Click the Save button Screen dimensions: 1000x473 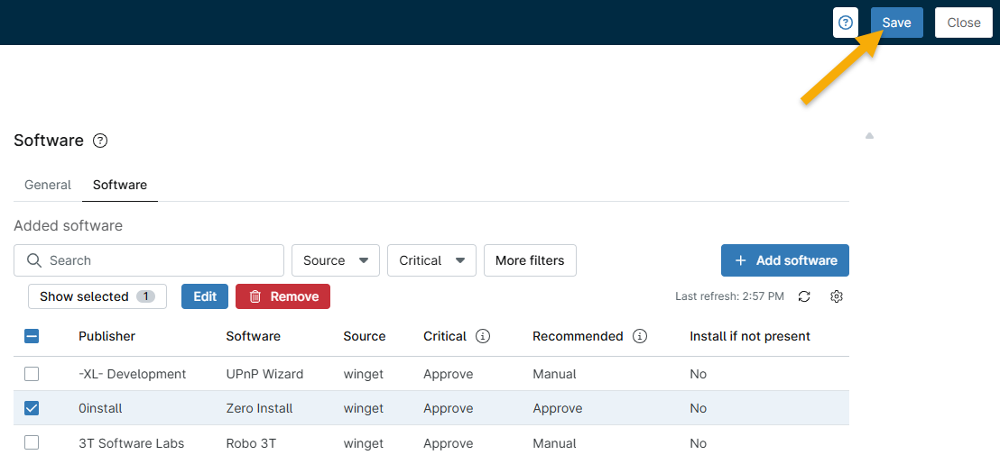pos(896,23)
